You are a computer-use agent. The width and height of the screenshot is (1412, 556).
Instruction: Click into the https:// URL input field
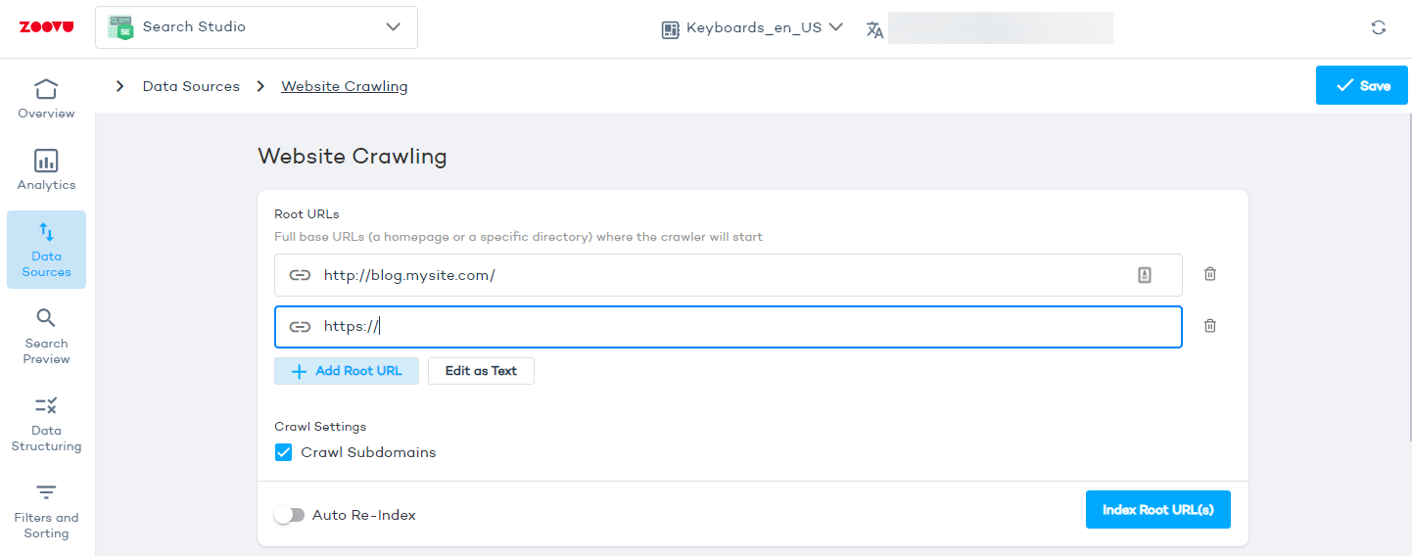[744, 327]
